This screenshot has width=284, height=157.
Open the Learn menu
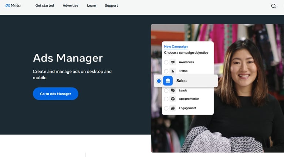(91, 6)
